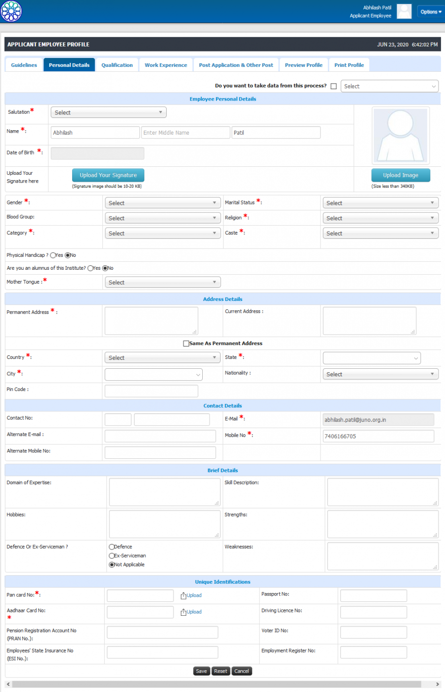Open the Country dropdown
Viewport: 445px width, 692px height.
[x=163, y=358]
